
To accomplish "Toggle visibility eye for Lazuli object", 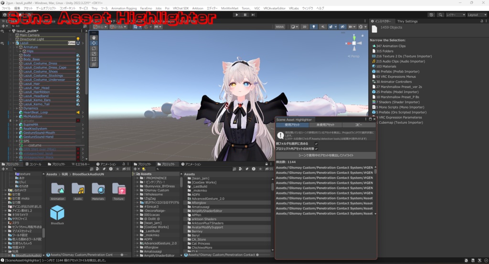I will click(x=2, y=43).
